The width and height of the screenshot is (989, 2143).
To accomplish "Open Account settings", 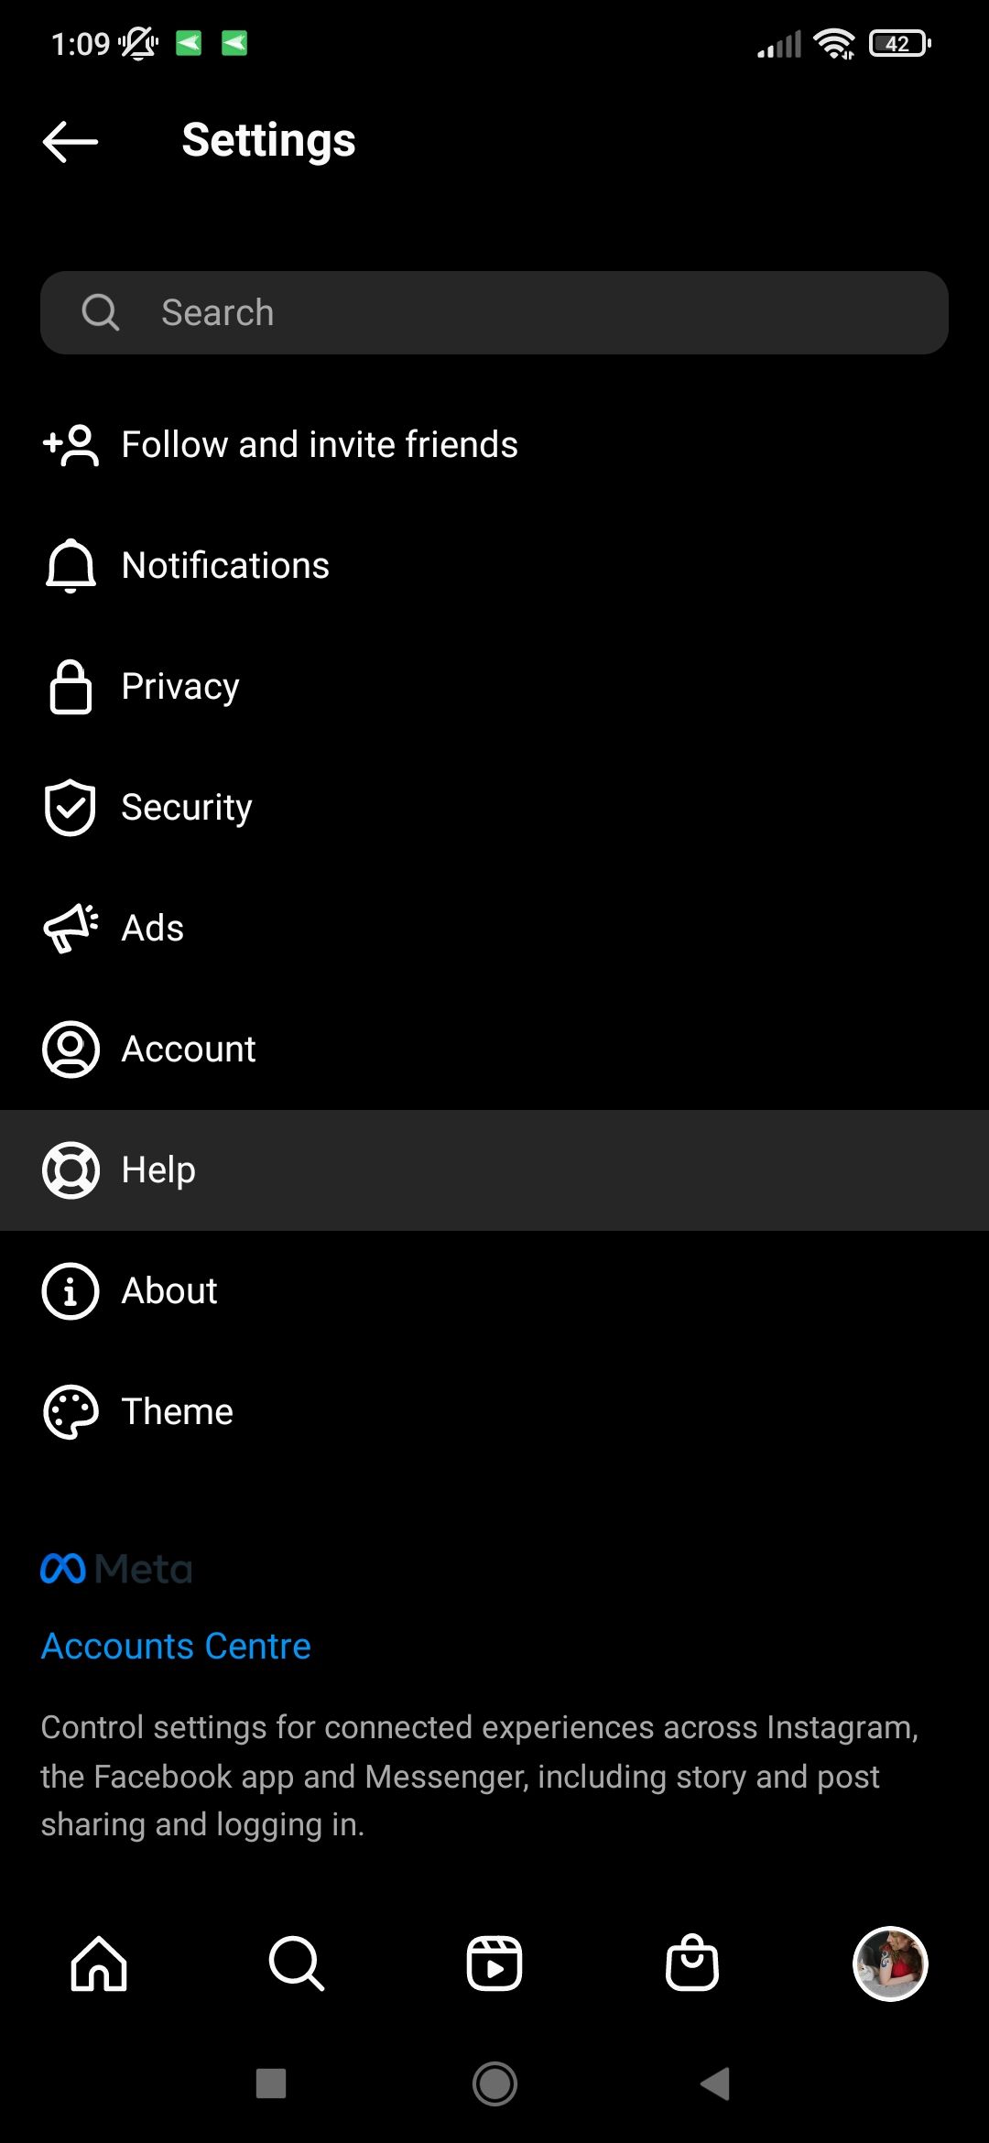I will click(x=189, y=1050).
